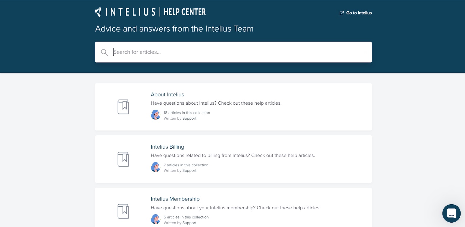
Task: Click the Intelius Membership description text
Action: pos(235,208)
